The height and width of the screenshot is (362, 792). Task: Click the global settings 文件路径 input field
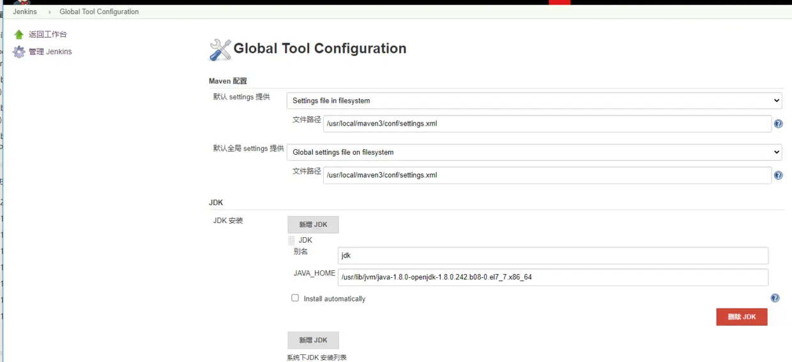point(547,175)
